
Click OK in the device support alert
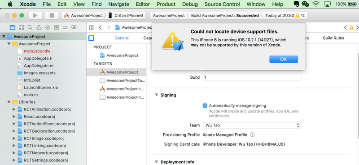coord(284,59)
